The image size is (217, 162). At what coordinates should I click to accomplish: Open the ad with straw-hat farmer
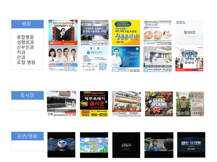190,104
